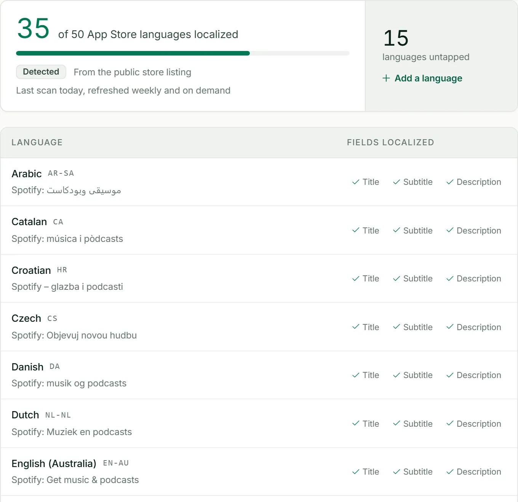Click the text Spotify: Objevuj novou hudbu
This screenshot has height=502, width=518.
click(74, 335)
